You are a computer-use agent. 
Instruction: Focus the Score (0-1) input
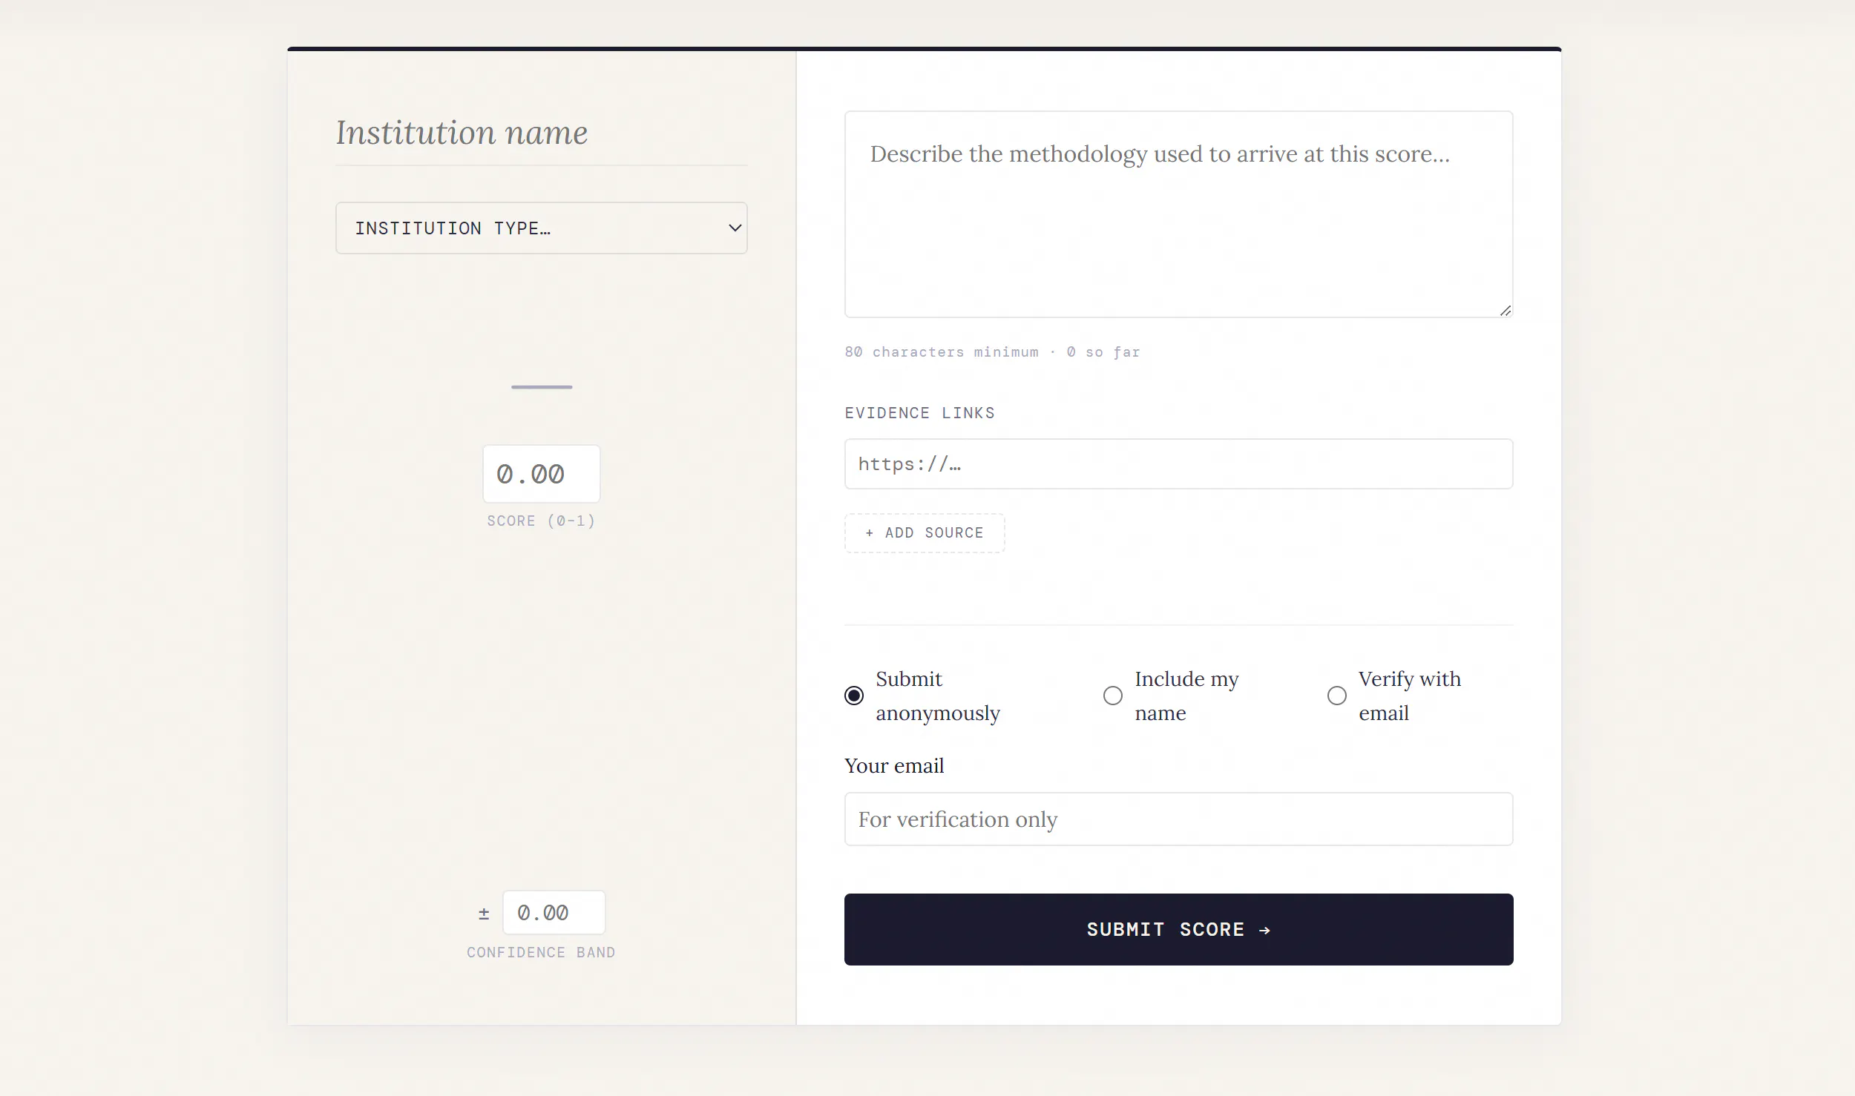(x=541, y=474)
